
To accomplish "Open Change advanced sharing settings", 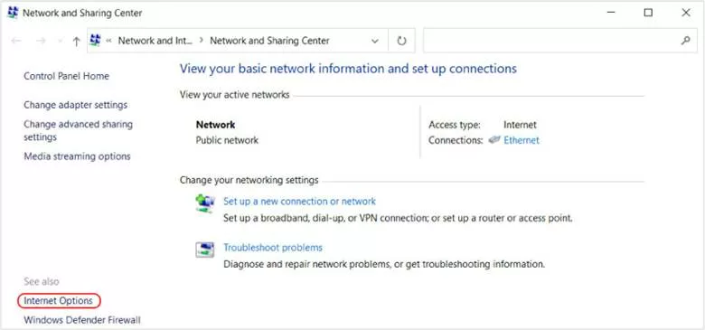I will pos(79,130).
